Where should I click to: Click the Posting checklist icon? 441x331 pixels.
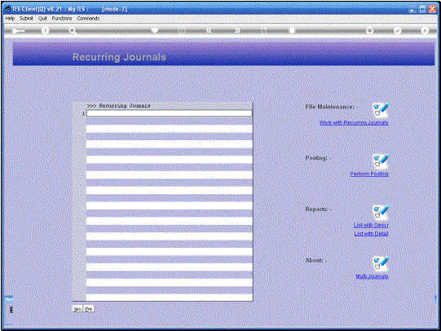(381, 161)
